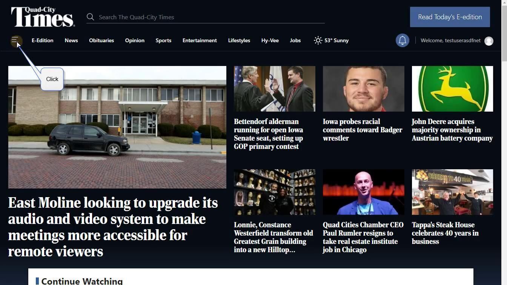The height and width of the screenshot is (285, 507).
Task: Open the Hy-Vee navigation link
Action: tap(270, 40)
